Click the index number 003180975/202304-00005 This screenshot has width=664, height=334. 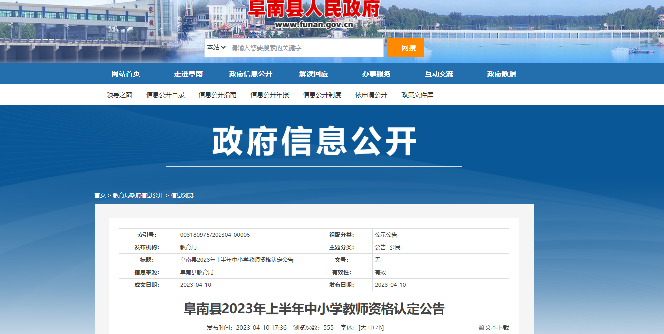215,235
